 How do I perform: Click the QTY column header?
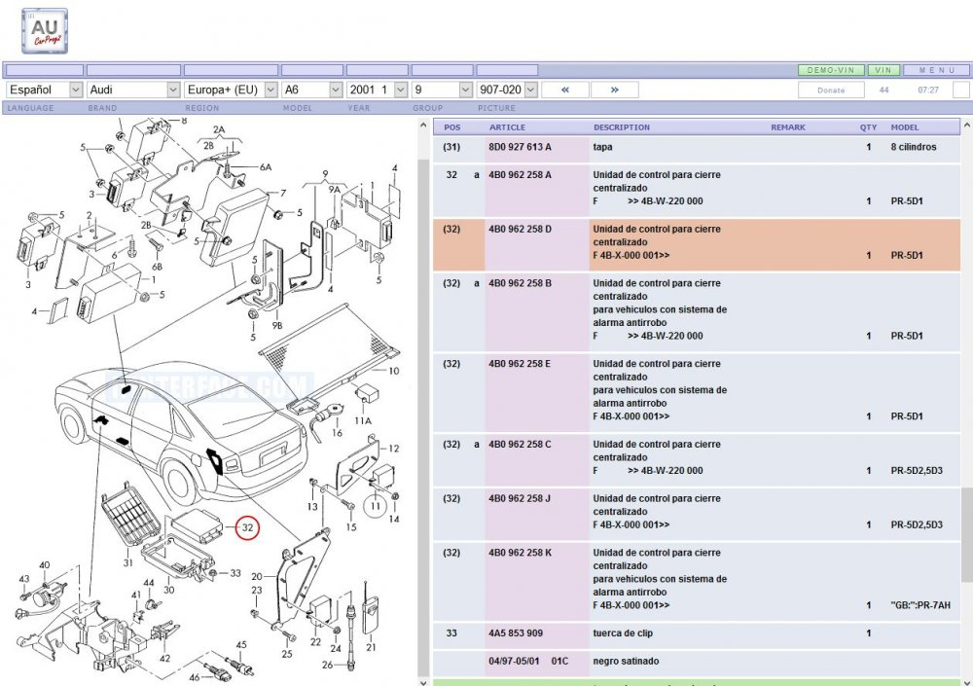pos(868,127)
